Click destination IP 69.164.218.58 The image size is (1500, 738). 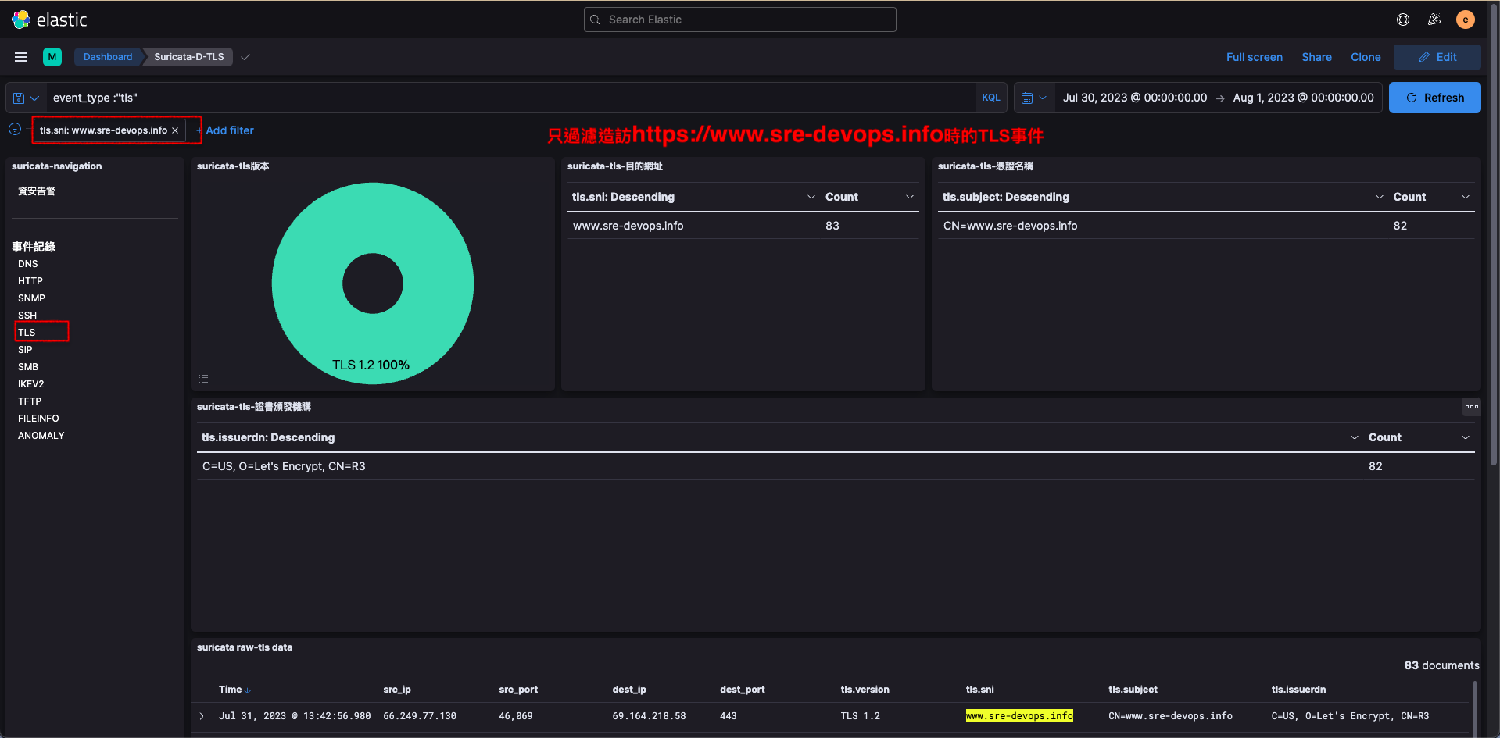pos(649,716)
